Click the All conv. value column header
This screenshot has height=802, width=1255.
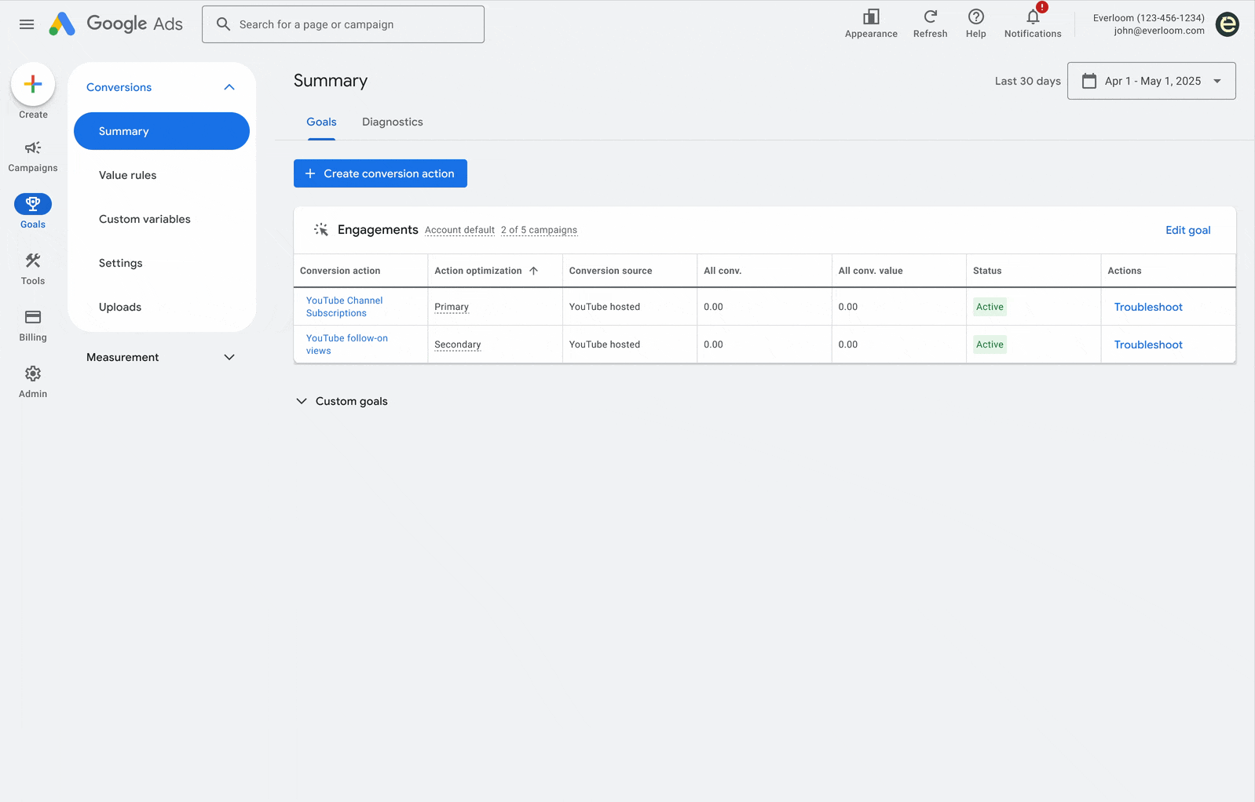coord(870,271)
